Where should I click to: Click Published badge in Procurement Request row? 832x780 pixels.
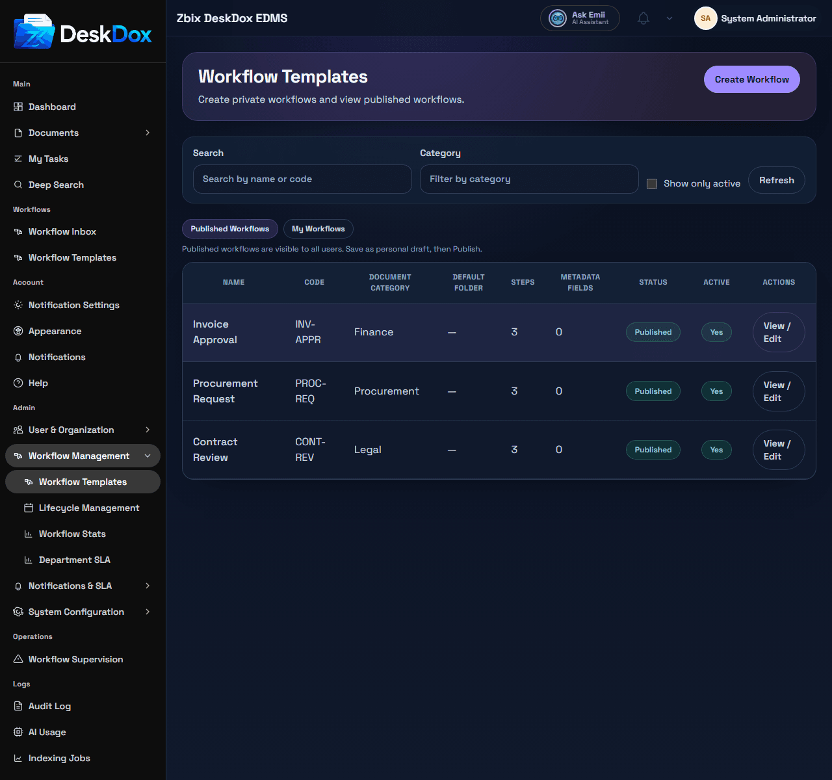point(653,391)
